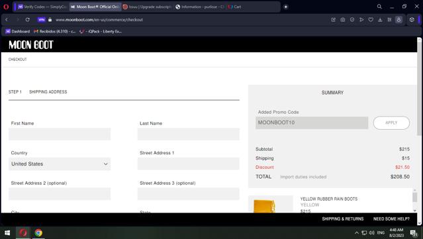
Task: Click the $208.50 total amount
Action: pos(400,177)
